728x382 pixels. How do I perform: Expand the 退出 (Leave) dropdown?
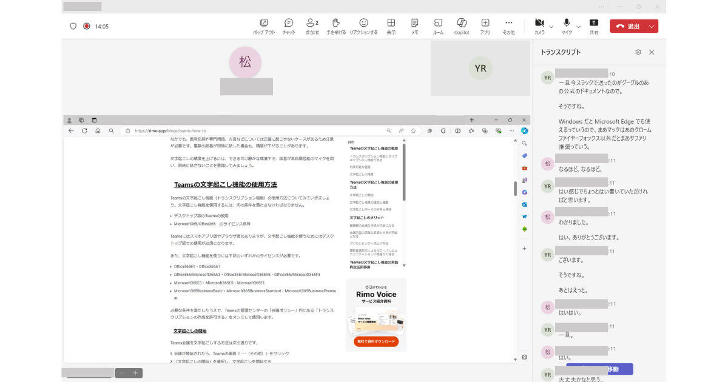tap(651, 25)
